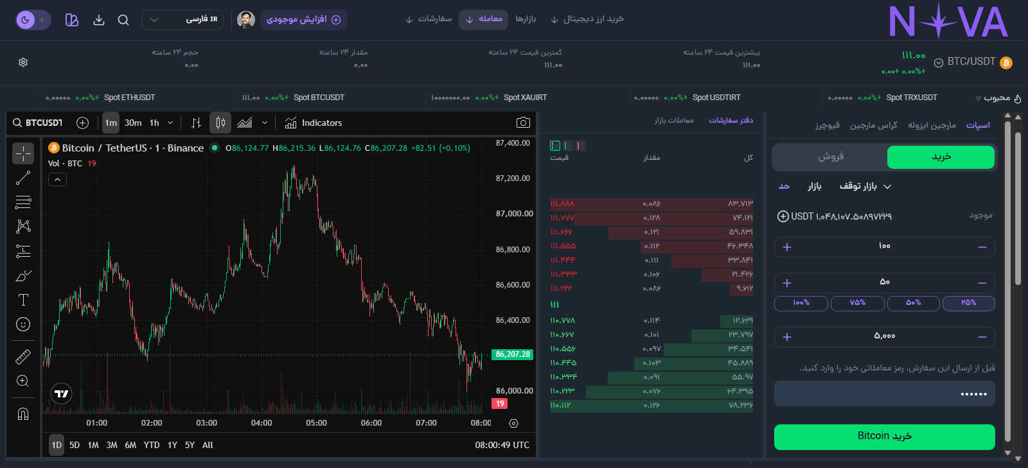Set chart interval to 30m
The image size is (1028, 468).
coord(133,123)
